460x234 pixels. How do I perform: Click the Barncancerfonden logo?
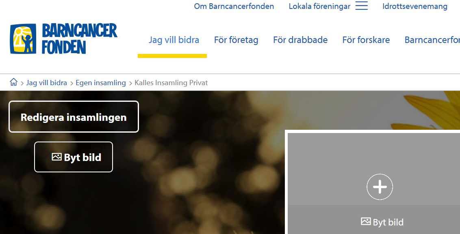coord(64,39)
